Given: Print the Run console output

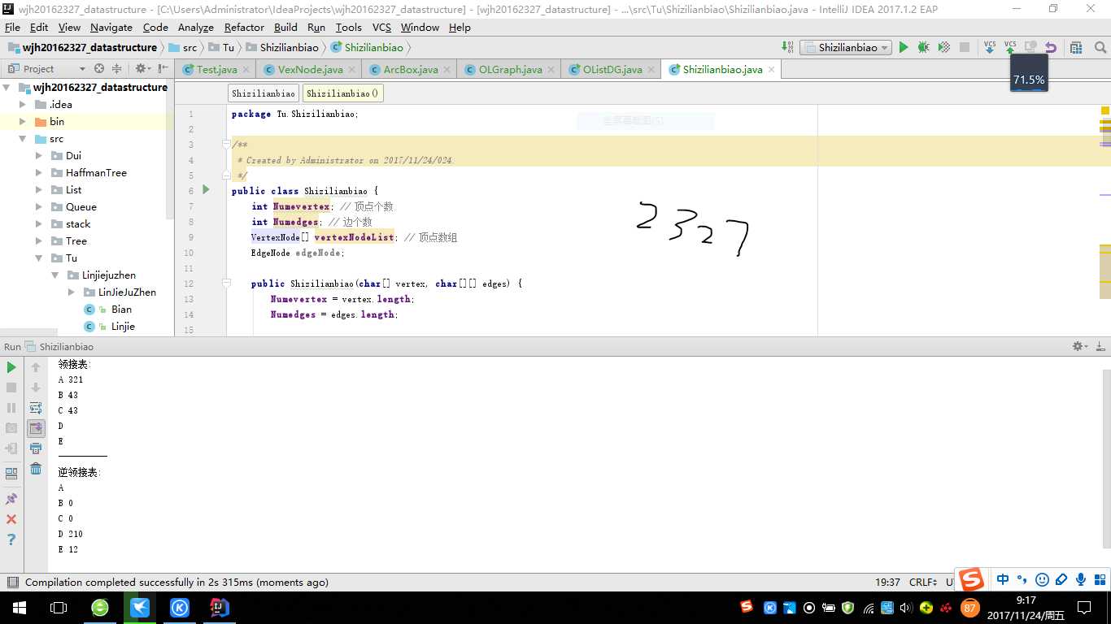Looking at the screenshot, I should pos(36,448).
